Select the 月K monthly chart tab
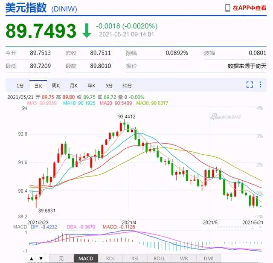 tap(74, 85)
